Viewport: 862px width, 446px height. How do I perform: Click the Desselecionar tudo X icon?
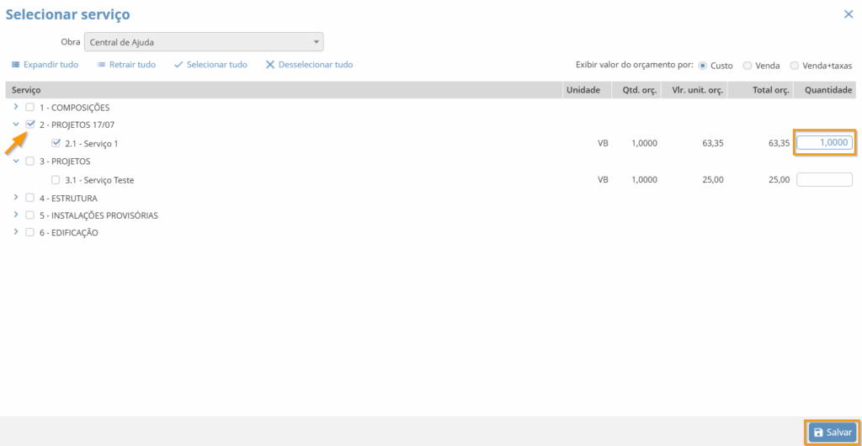tap(270, 65)
